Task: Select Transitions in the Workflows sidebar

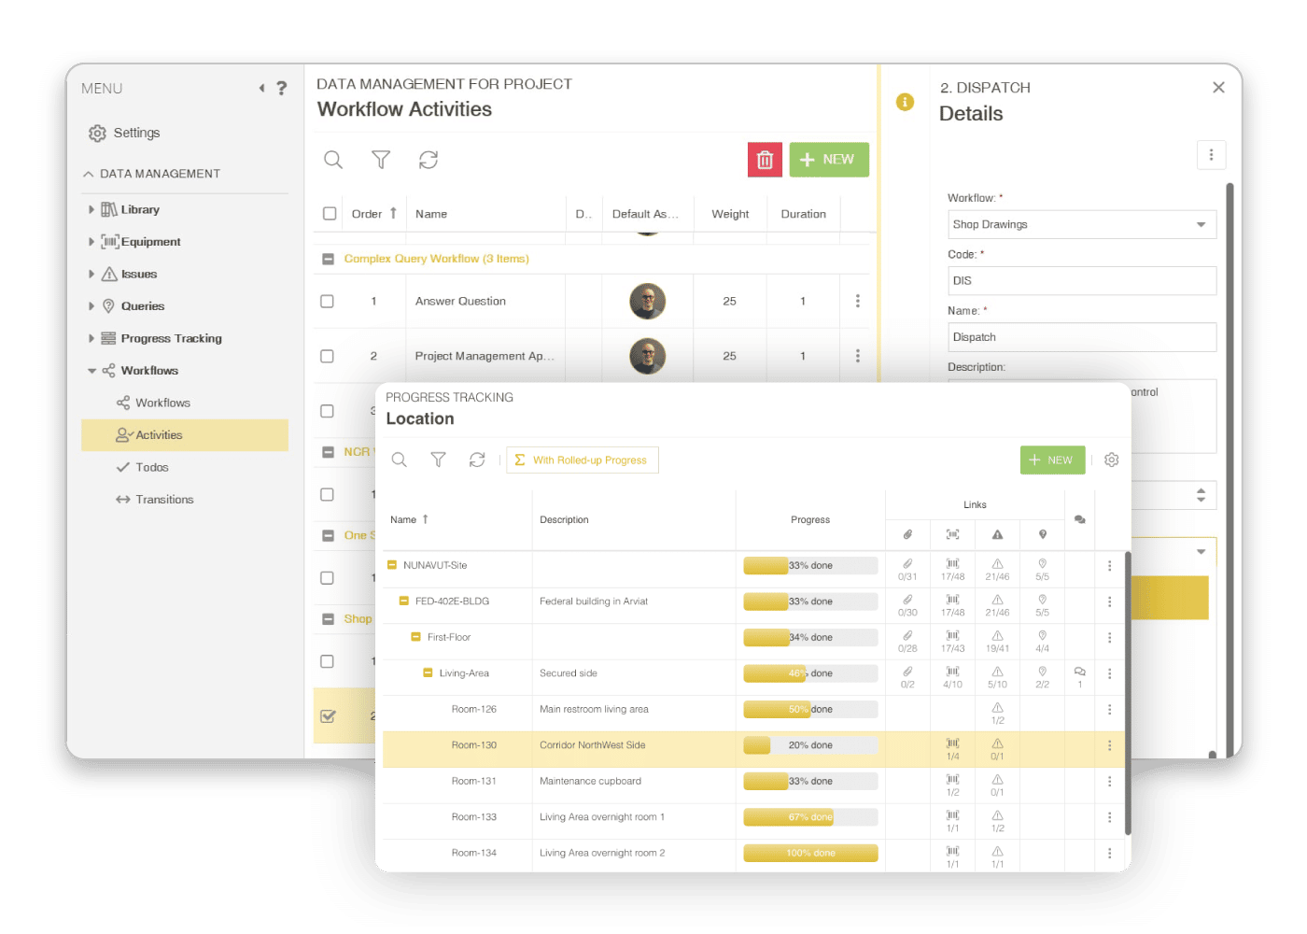Action: tap(164, 499)
